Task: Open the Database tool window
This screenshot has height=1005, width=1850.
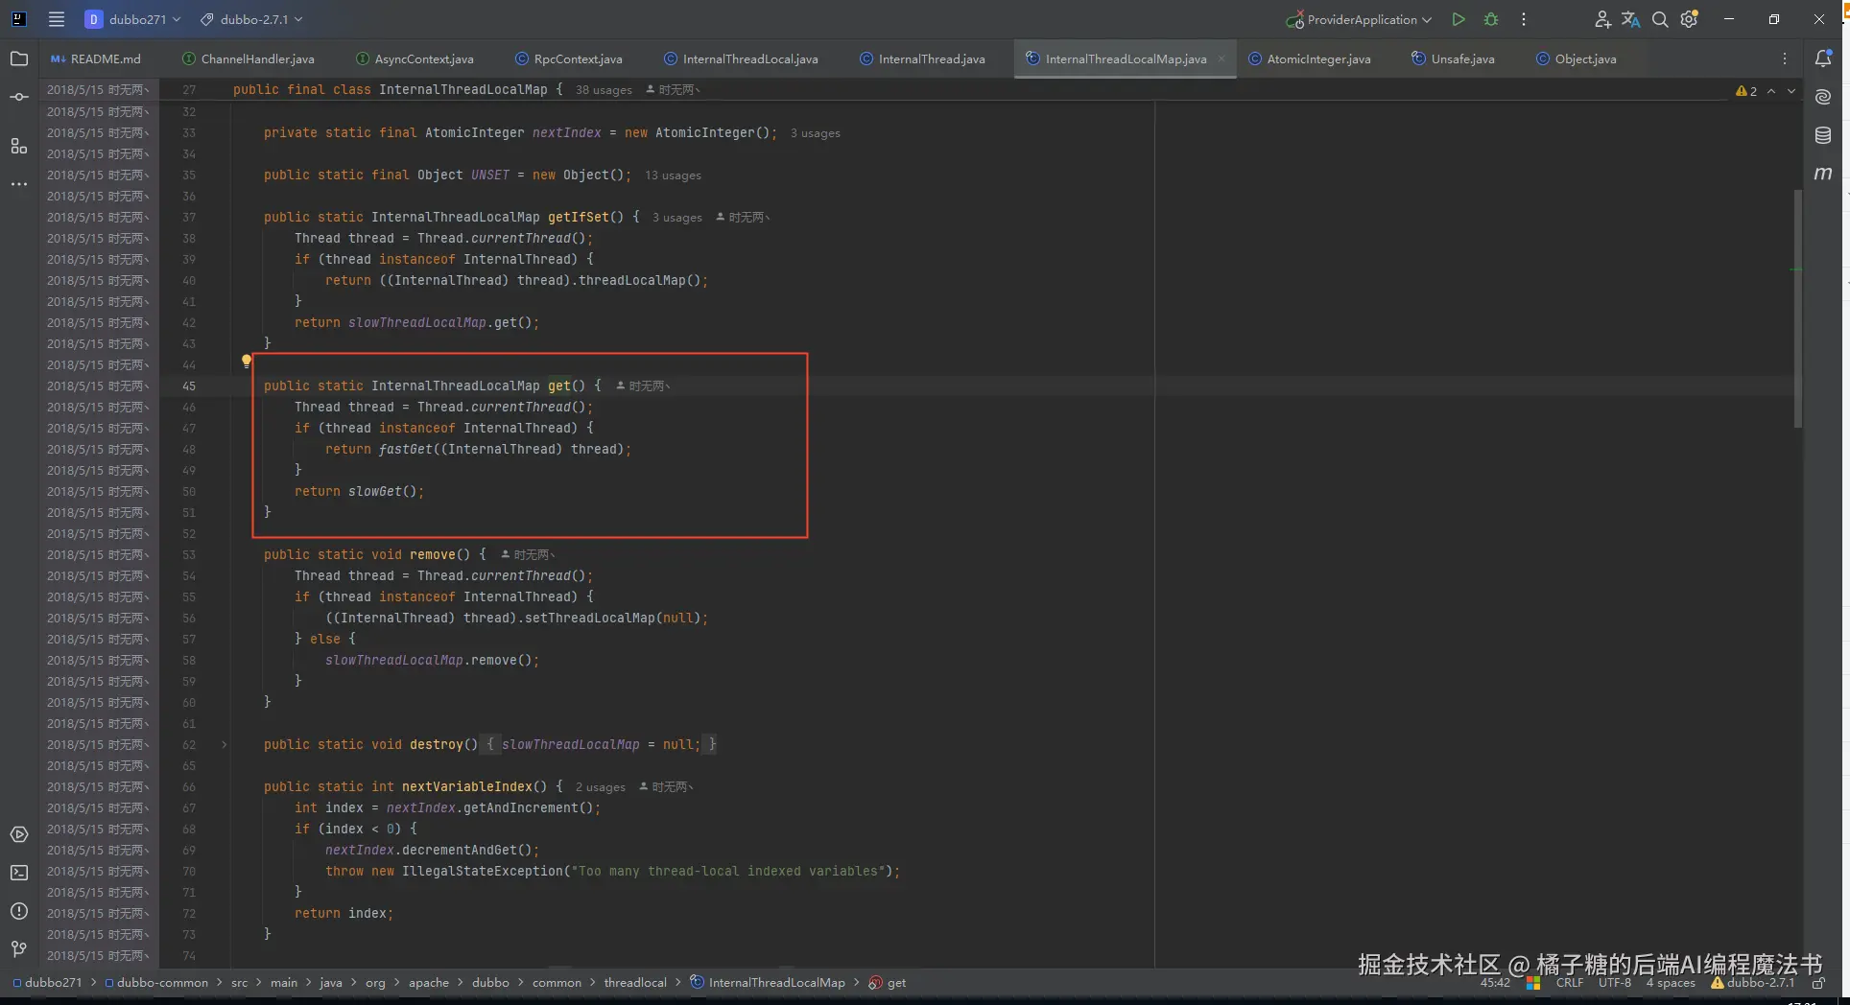Action: (1823, 135)
